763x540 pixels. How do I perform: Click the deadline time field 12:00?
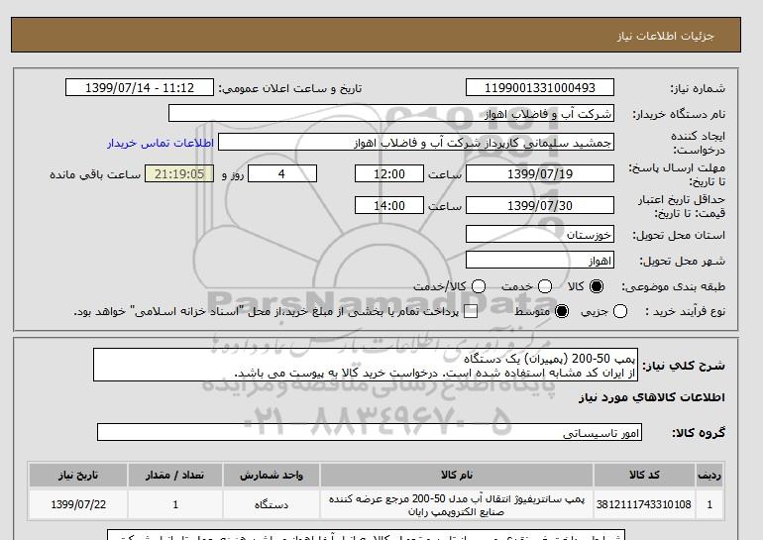pyautogui.click(x=389, y=173)
